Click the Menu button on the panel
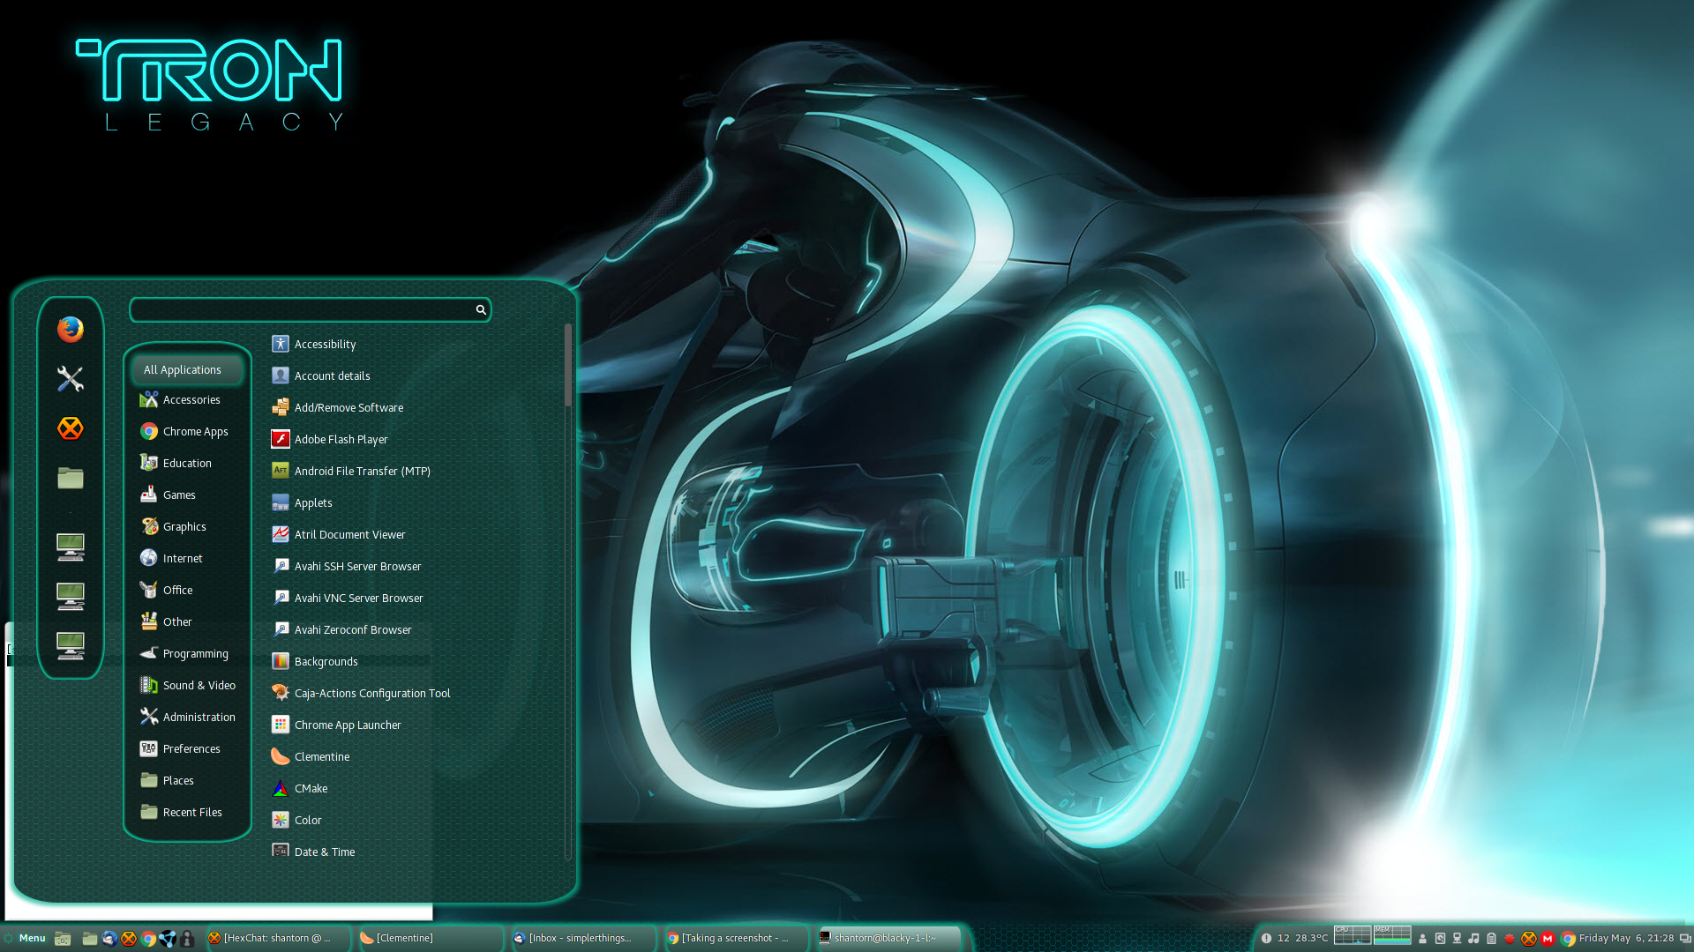 [25, 938]
